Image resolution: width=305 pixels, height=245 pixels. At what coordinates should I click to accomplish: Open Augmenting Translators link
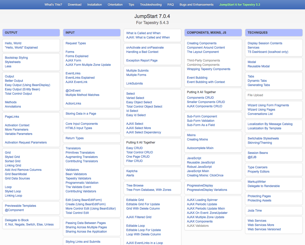coord(82,157)
